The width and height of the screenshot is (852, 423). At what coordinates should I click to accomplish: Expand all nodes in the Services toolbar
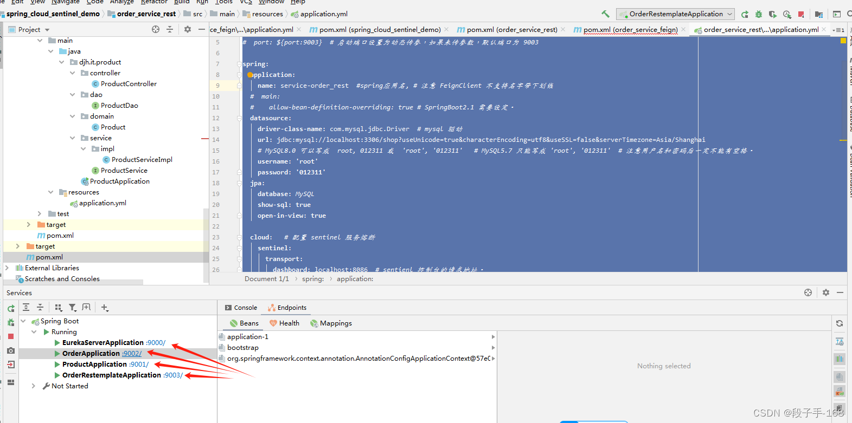coord(26,307)
